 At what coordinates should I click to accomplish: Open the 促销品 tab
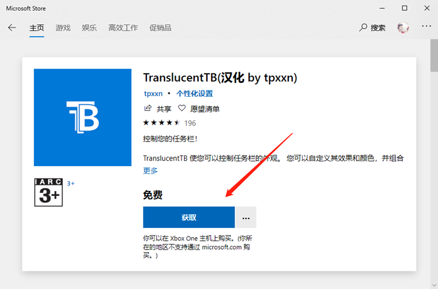click(160, 28)
